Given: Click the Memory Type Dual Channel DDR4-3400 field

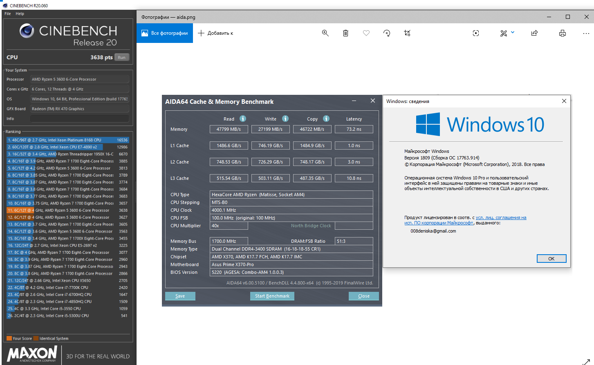Looking at the screenshot, I should (291, 249).
